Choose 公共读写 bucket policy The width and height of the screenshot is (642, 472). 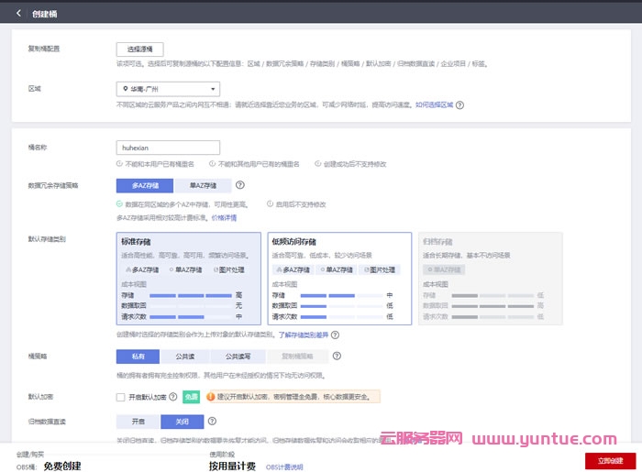tap(232, 357)
